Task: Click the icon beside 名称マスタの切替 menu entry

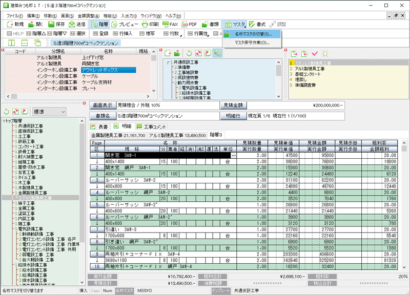Action: [x=228, y=34]
